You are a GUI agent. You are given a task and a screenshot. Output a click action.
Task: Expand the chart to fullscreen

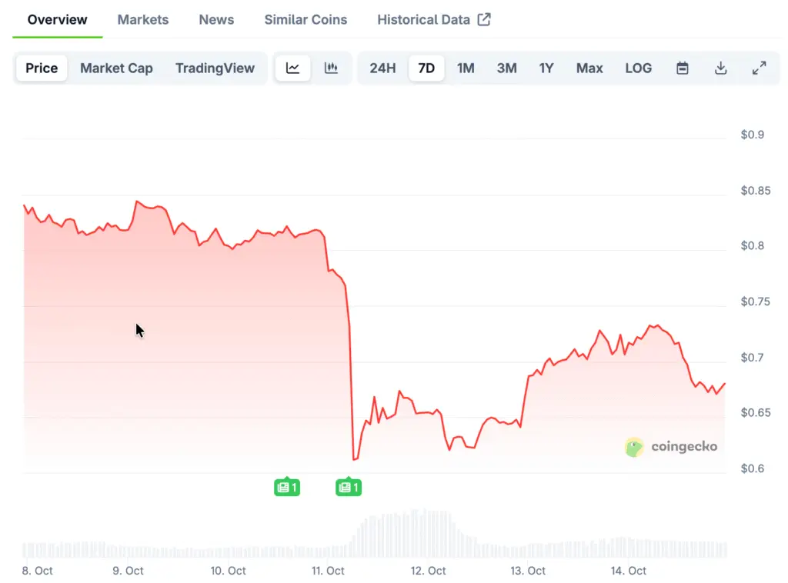759,68
